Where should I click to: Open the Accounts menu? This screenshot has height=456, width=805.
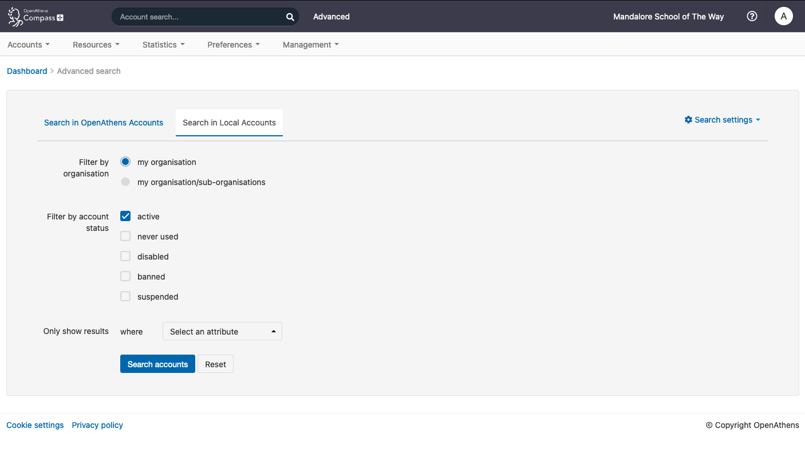(x=27, y=44)
